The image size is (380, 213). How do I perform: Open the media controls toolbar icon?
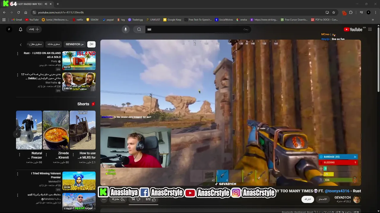click(361, 12)
